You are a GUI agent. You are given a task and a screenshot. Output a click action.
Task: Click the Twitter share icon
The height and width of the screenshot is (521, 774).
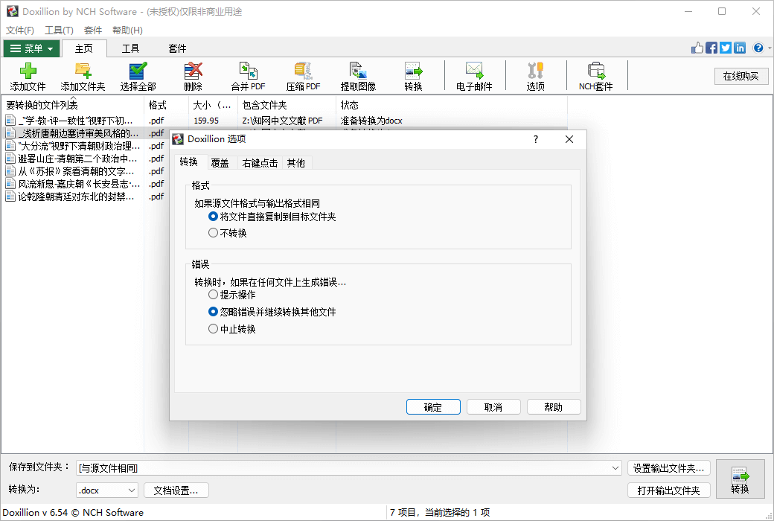coord(725,48)
